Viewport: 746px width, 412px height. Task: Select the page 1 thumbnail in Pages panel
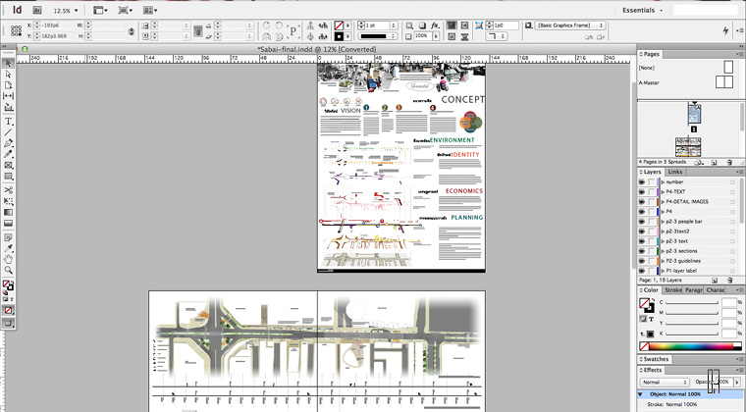tap(694, 115)
